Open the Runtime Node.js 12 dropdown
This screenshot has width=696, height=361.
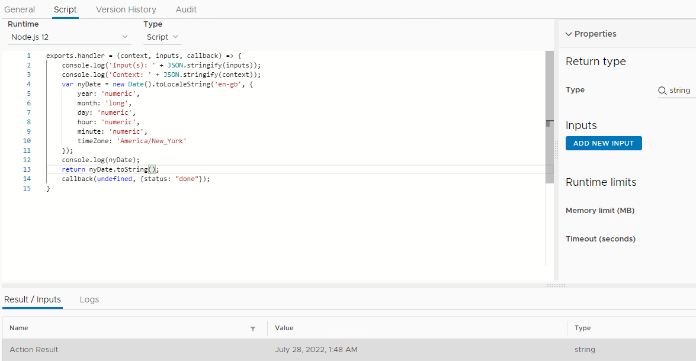coord(69,37)
